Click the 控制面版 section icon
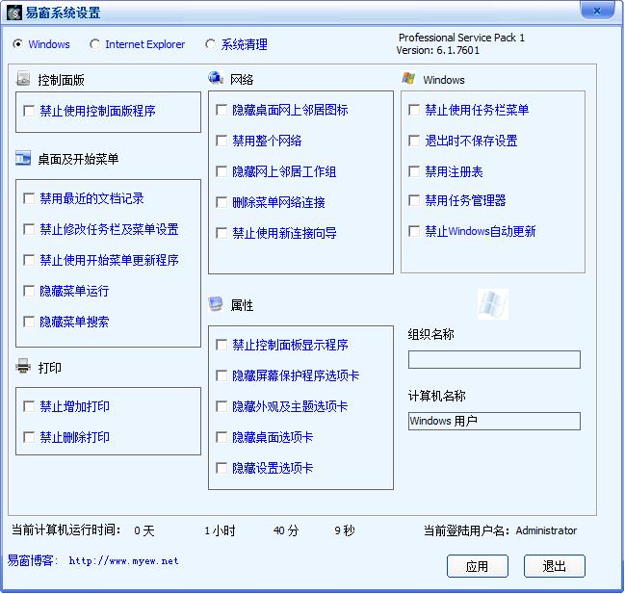The height and width of the screenshot is (594, 625). (x=24, y=80)
